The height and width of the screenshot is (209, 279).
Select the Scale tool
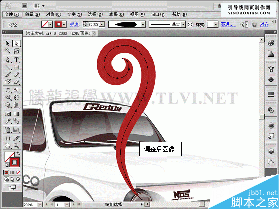click(x=16, y=90)
